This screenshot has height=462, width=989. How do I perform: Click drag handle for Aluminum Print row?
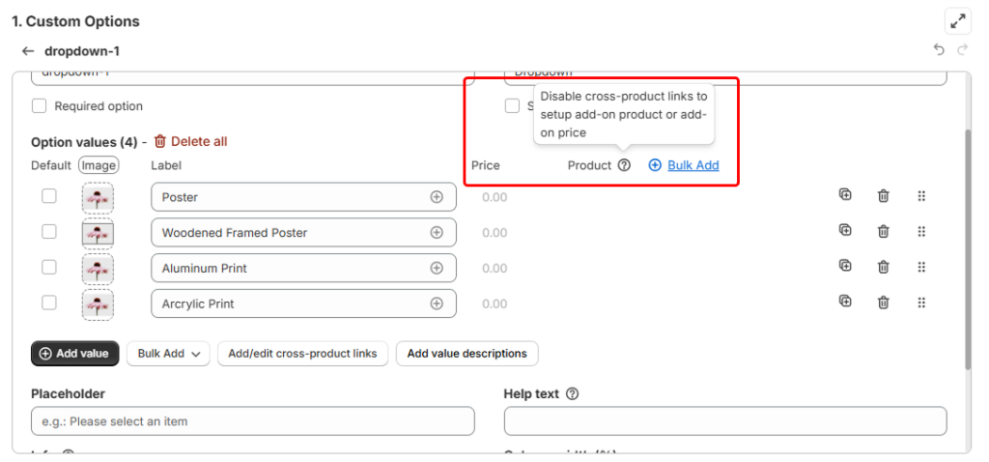click(x=921, y=268)
